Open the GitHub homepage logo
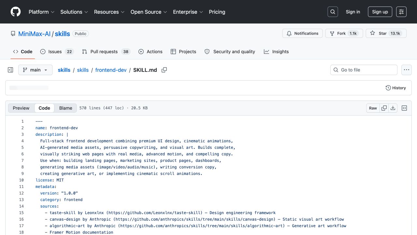 (16, 12)
